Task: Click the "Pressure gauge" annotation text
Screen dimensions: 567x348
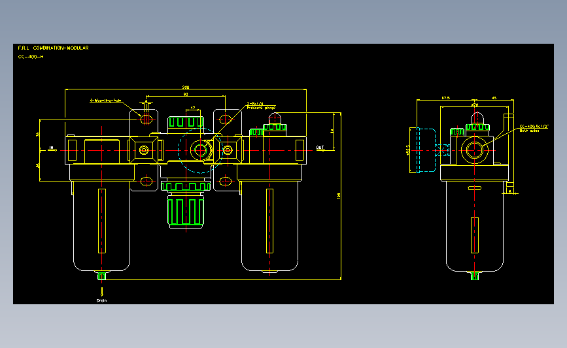Action: pyautogui.click(x=261, y=108)
